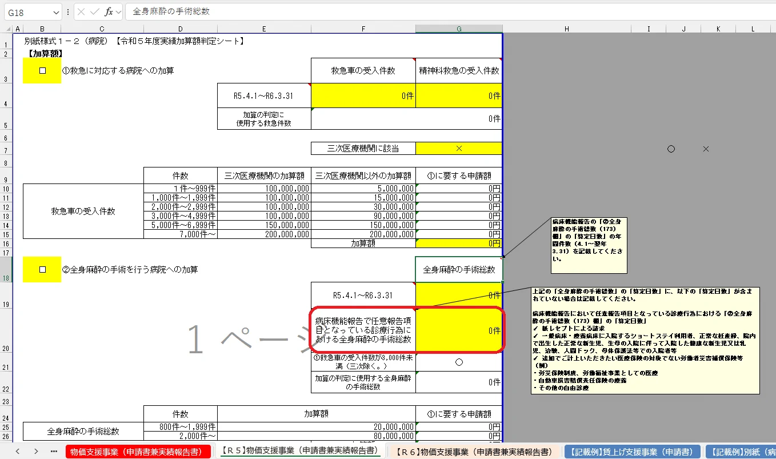Click the comment note starting 病床機能報告の「②全身
The height and width of the screenshot is (459, 776).
[589, 244]
